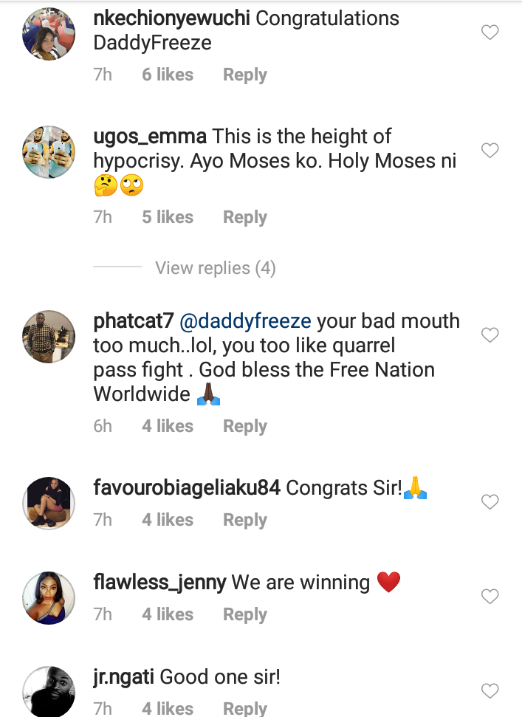
Task: Reply to nkechionyewuchi's comment
Action: click(244, 75)
